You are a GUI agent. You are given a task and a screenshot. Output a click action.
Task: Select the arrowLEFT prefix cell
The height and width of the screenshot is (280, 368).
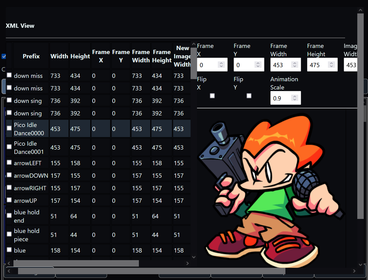[x=31, y=163]
